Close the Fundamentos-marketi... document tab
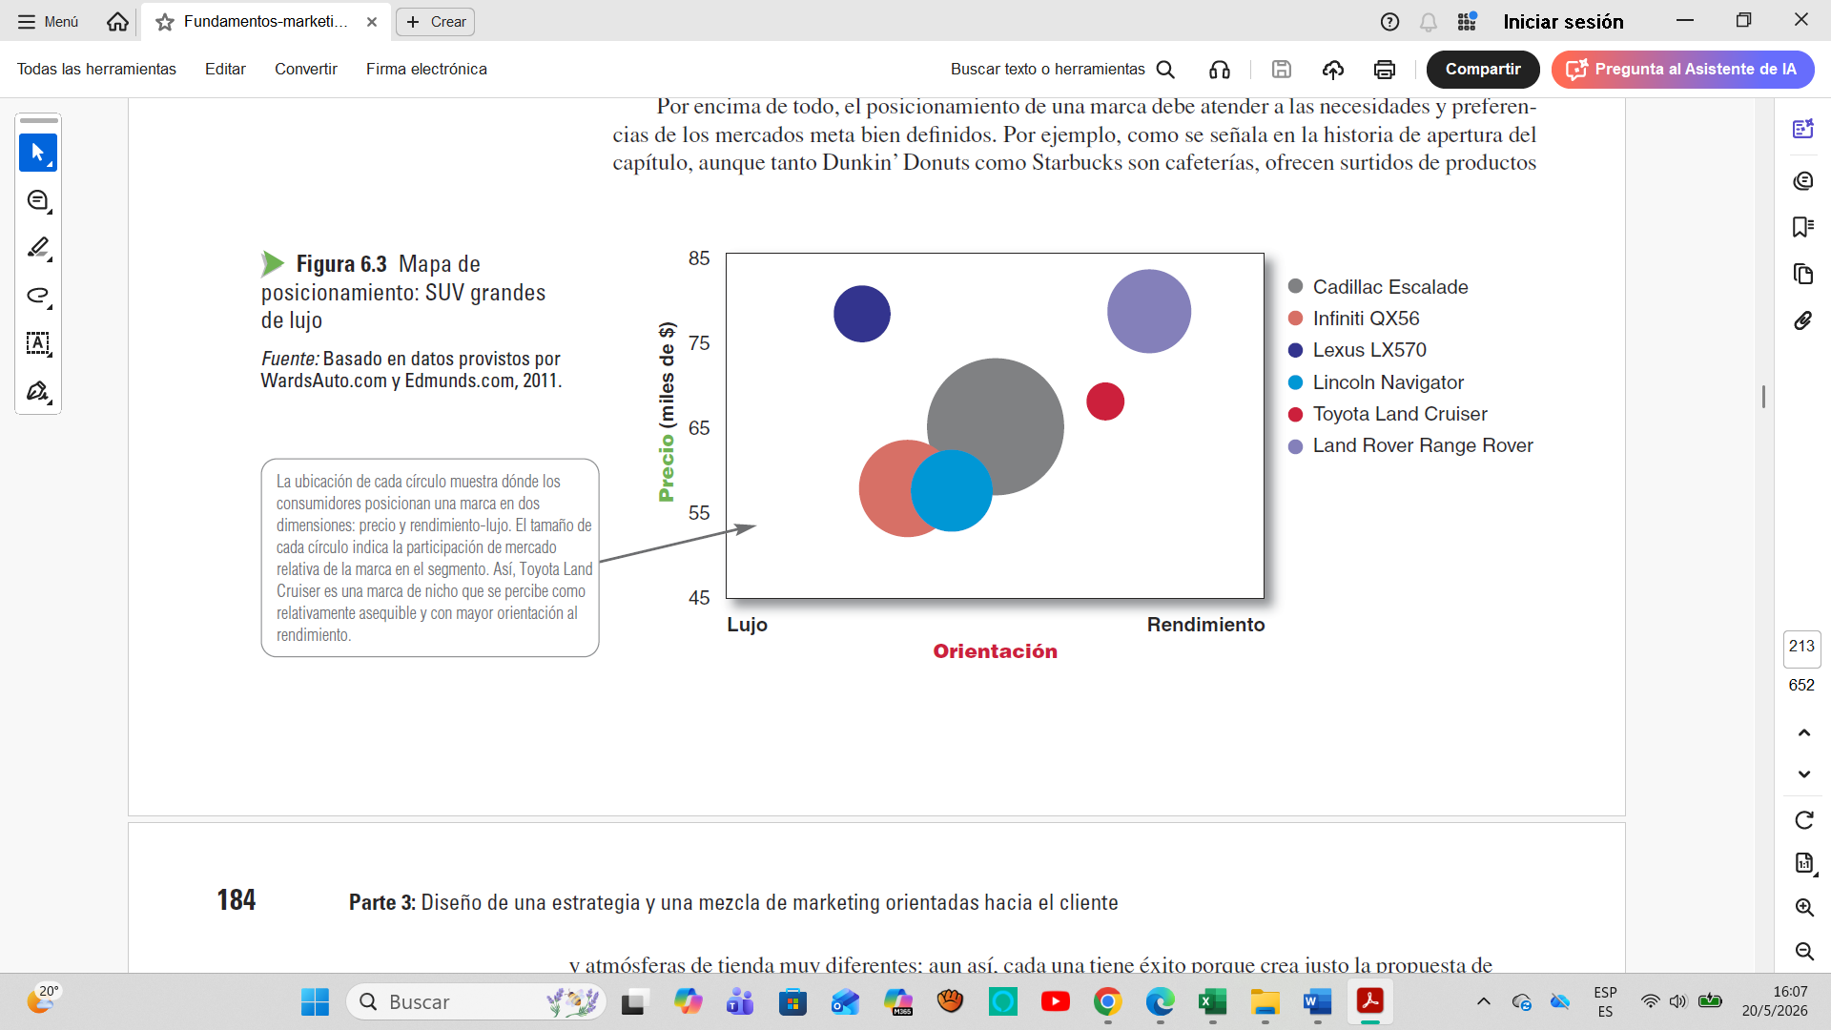This screenshot has height=1030, width=1831. click(372, 22)
